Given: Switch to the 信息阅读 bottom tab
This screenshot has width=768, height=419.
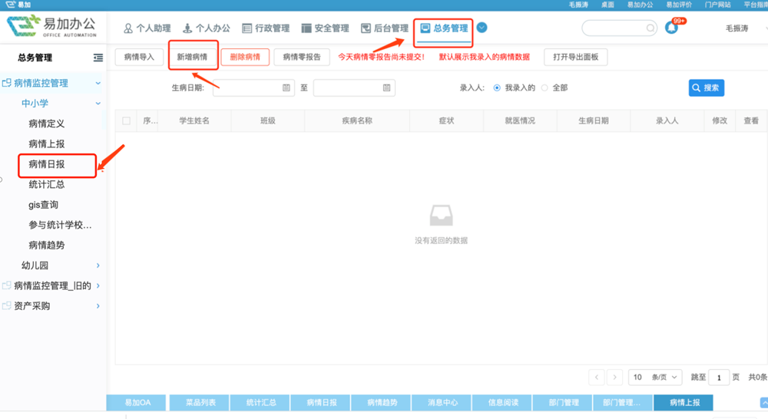Looking at the screenshot, I should click(x=503, y=402).
